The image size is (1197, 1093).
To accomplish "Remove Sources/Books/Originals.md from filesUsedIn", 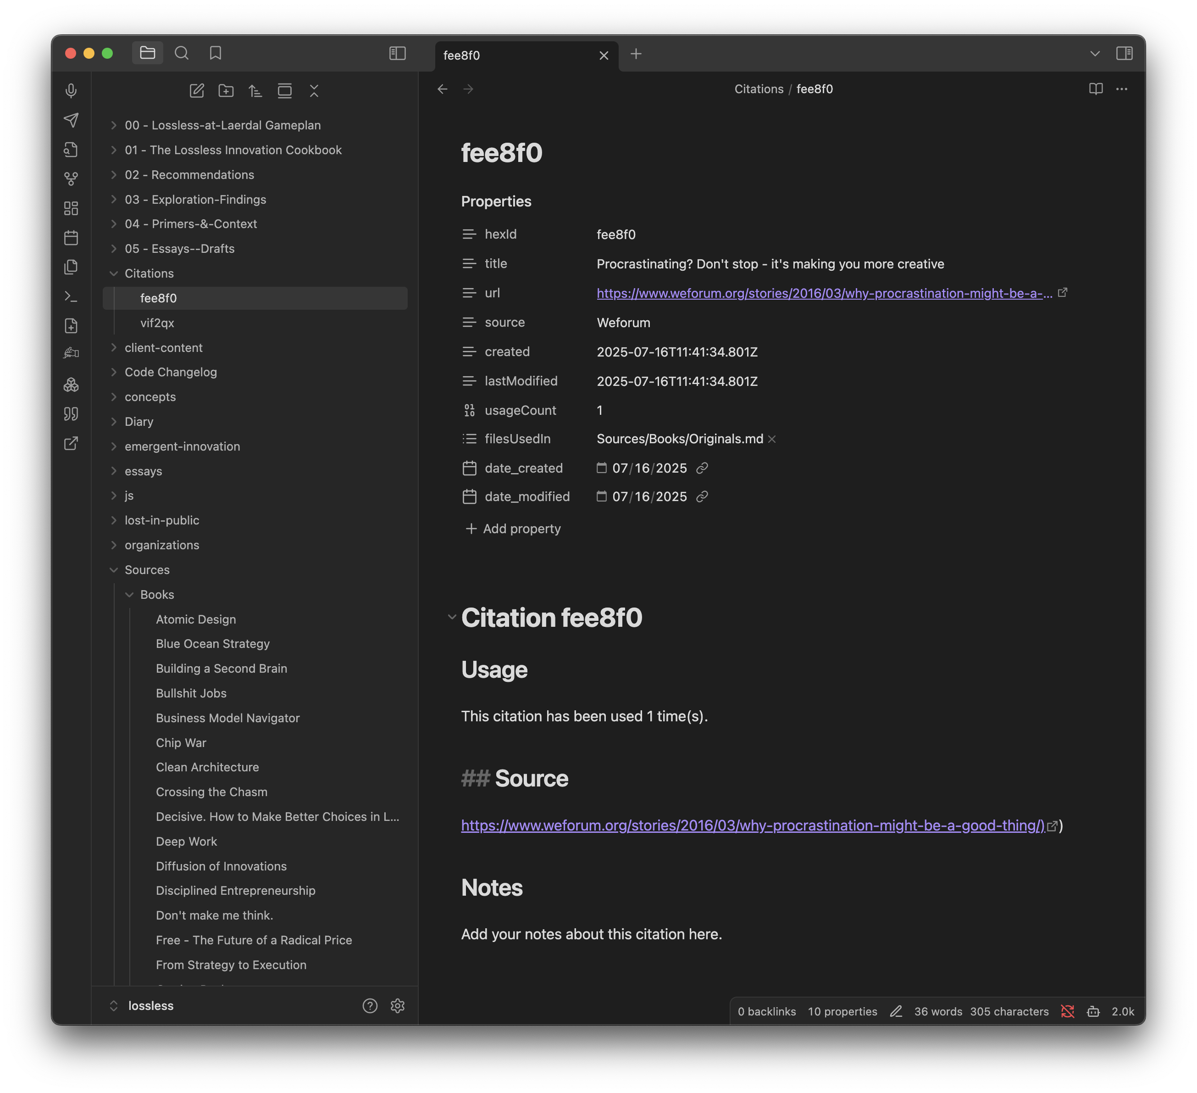I will [x=772, y=439].
